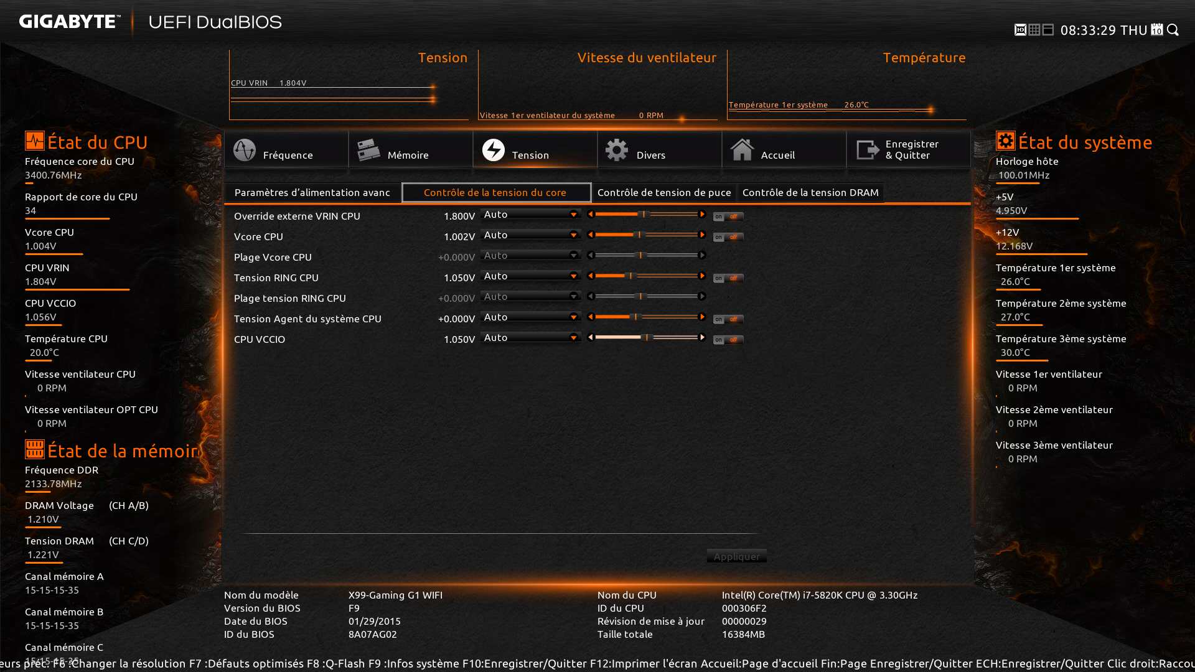Increase CPU VCCIO with right arrow
The height and width of the screenshot is (672, 1195).
tap(702, 337)
